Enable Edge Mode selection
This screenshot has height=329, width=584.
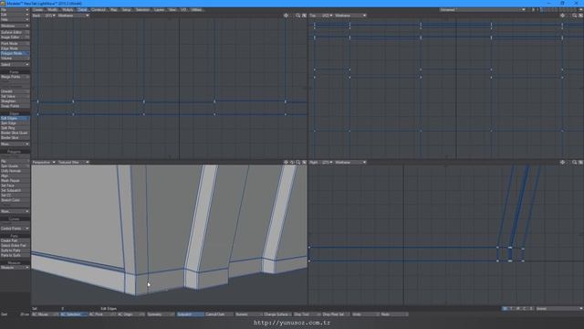pyautogui.click(x=15, y=48)
